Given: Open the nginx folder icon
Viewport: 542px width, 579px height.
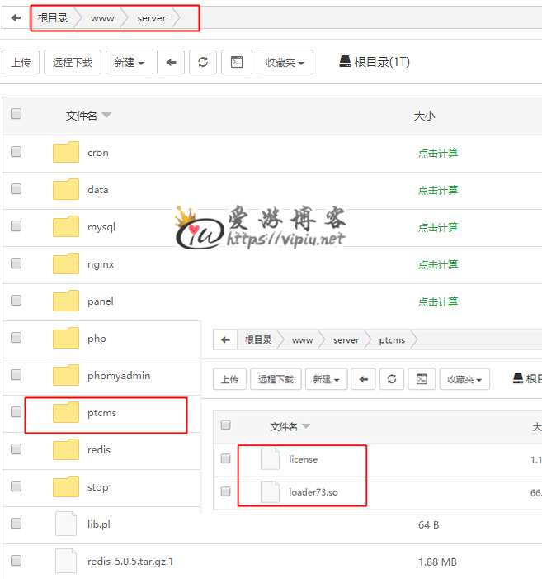Looking at the screenshot, I should [66, 263].
